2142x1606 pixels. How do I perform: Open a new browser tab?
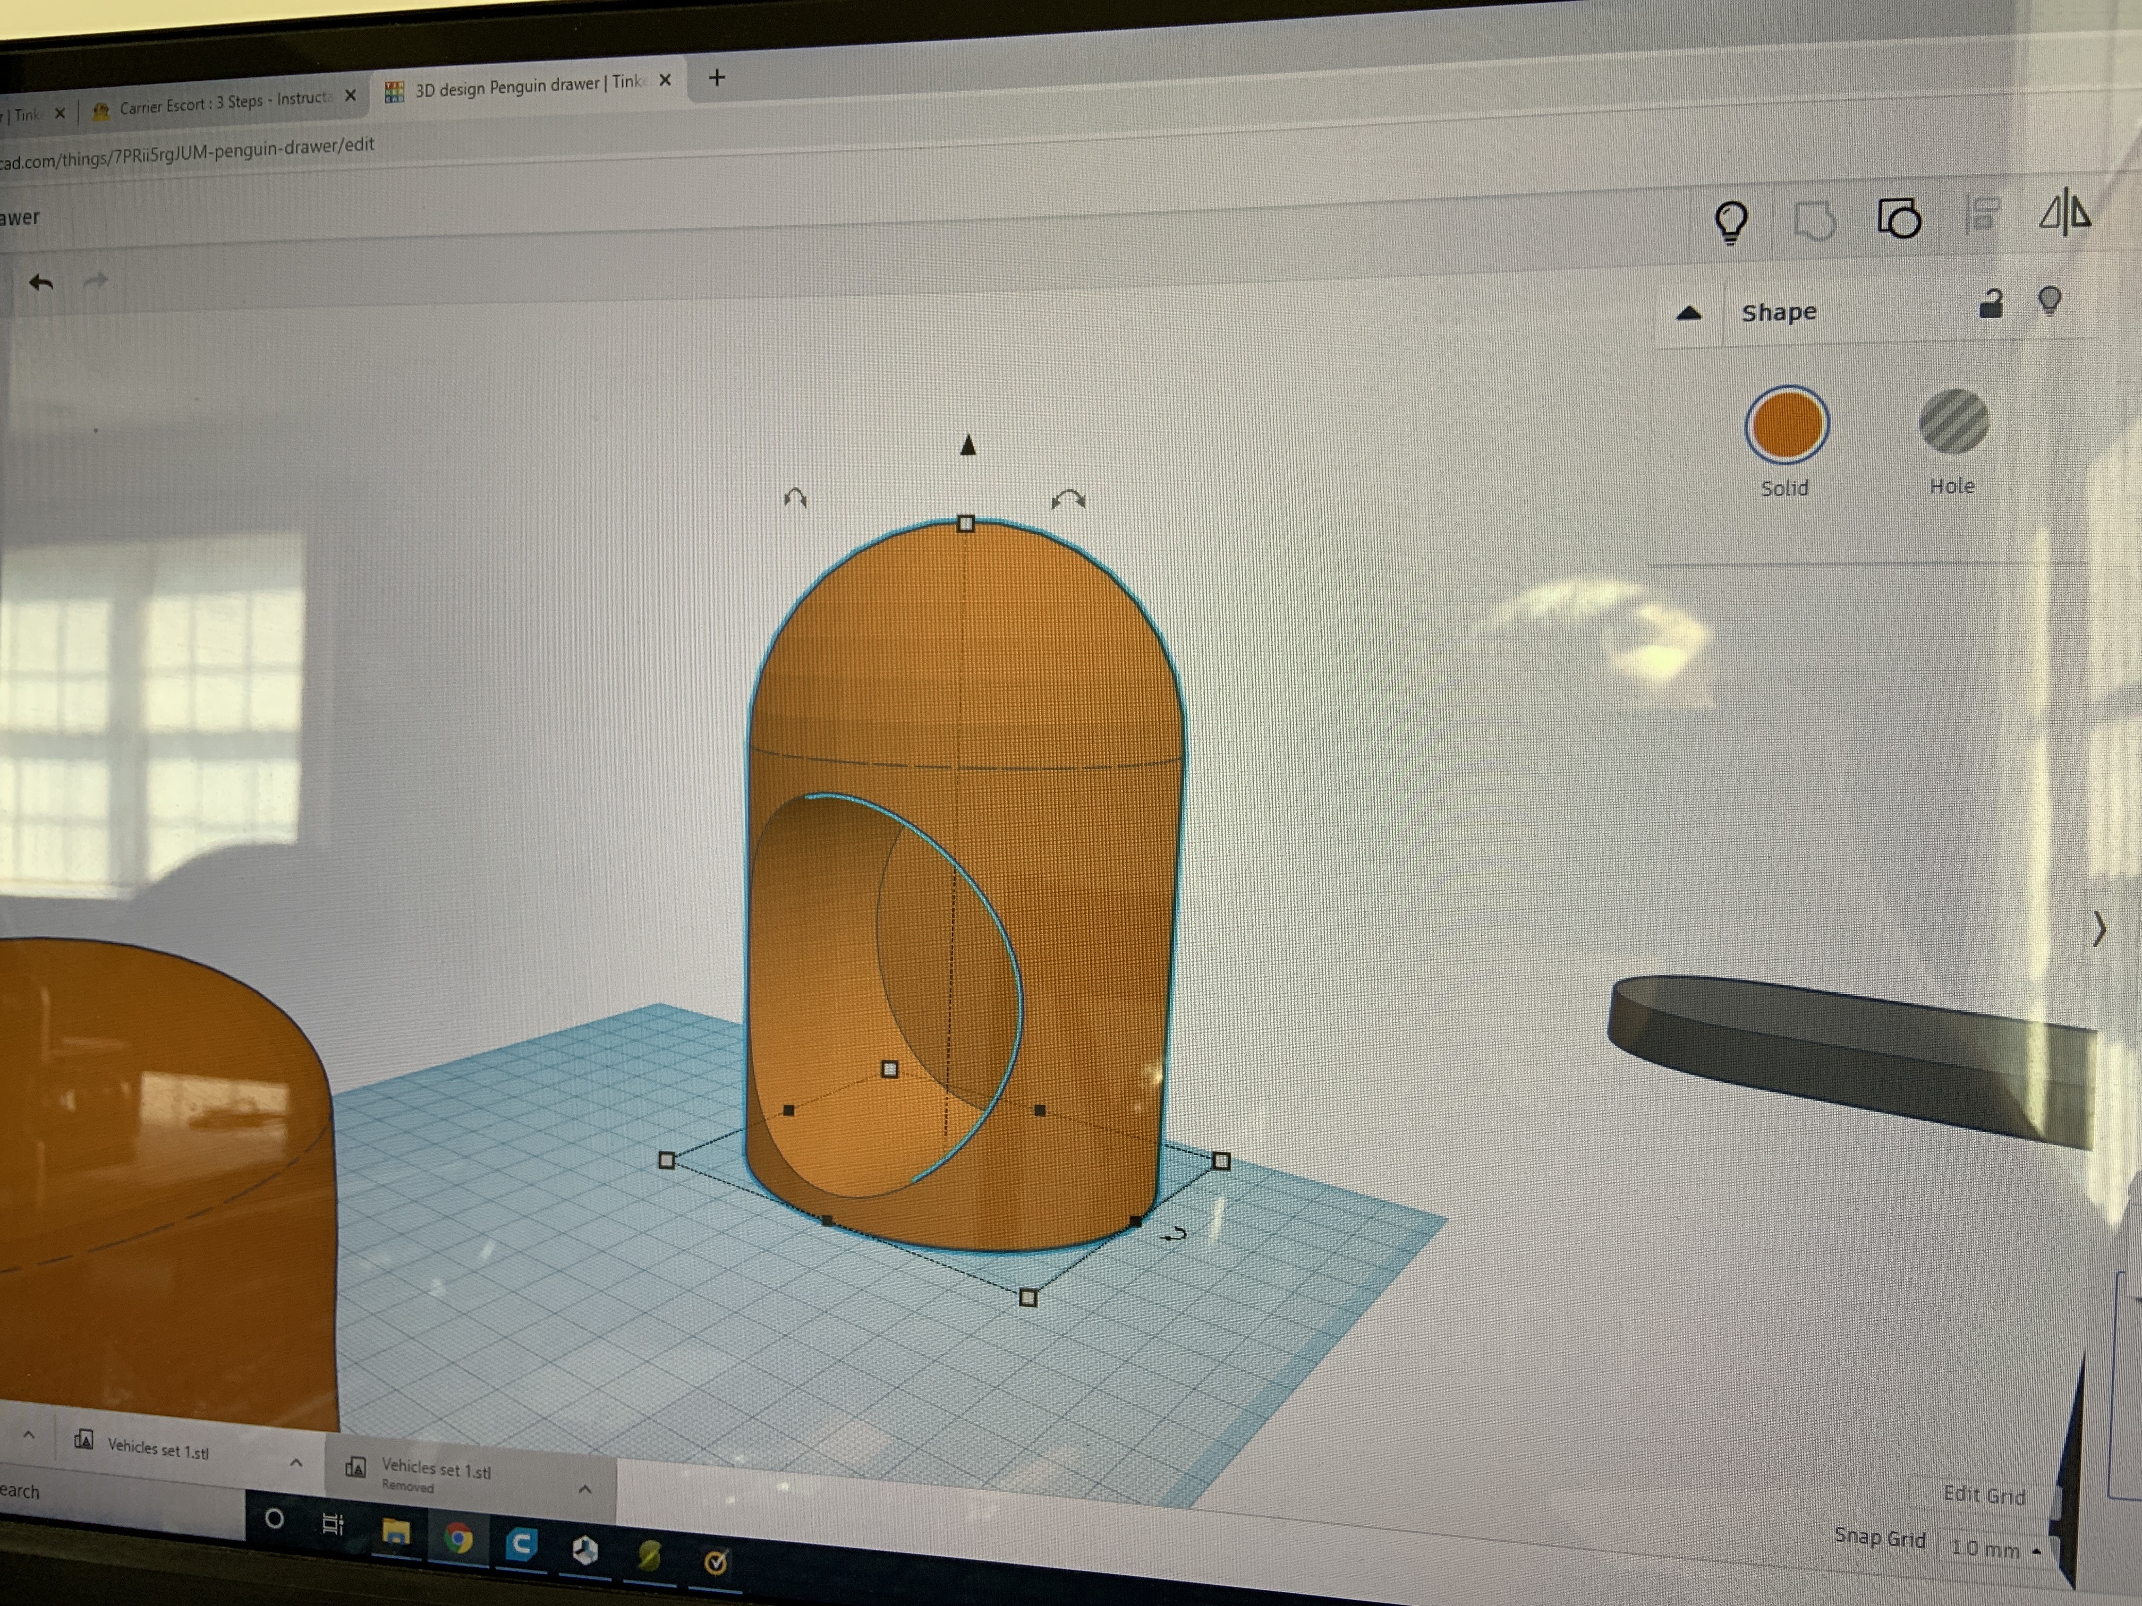[717, 78]
